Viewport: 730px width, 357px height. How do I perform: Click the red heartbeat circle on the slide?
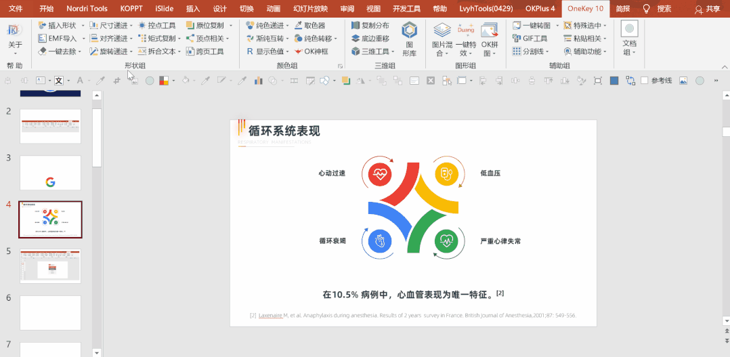pos(379,174)
